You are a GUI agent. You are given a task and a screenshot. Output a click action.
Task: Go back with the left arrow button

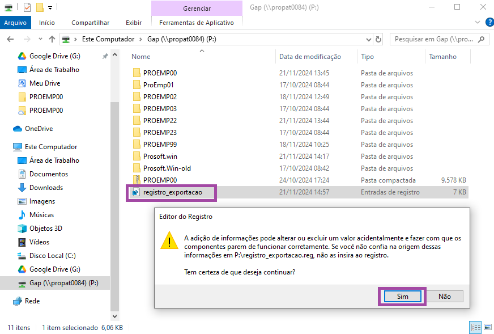[10, 39]
